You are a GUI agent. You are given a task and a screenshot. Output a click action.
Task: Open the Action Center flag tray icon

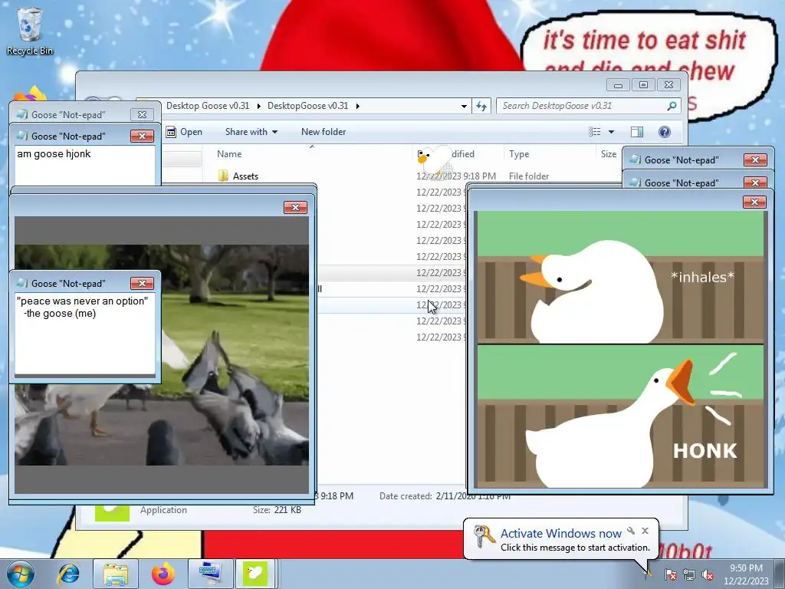pos(670,574)
